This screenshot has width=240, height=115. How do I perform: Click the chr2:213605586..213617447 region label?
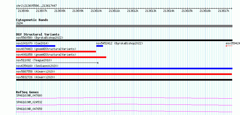36,6
